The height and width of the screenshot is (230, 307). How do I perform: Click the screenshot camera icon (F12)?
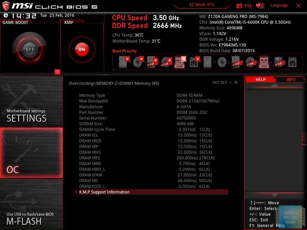pos(239,6)
